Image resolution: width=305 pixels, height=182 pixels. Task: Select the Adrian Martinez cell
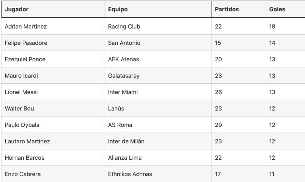tap(53, 27)
